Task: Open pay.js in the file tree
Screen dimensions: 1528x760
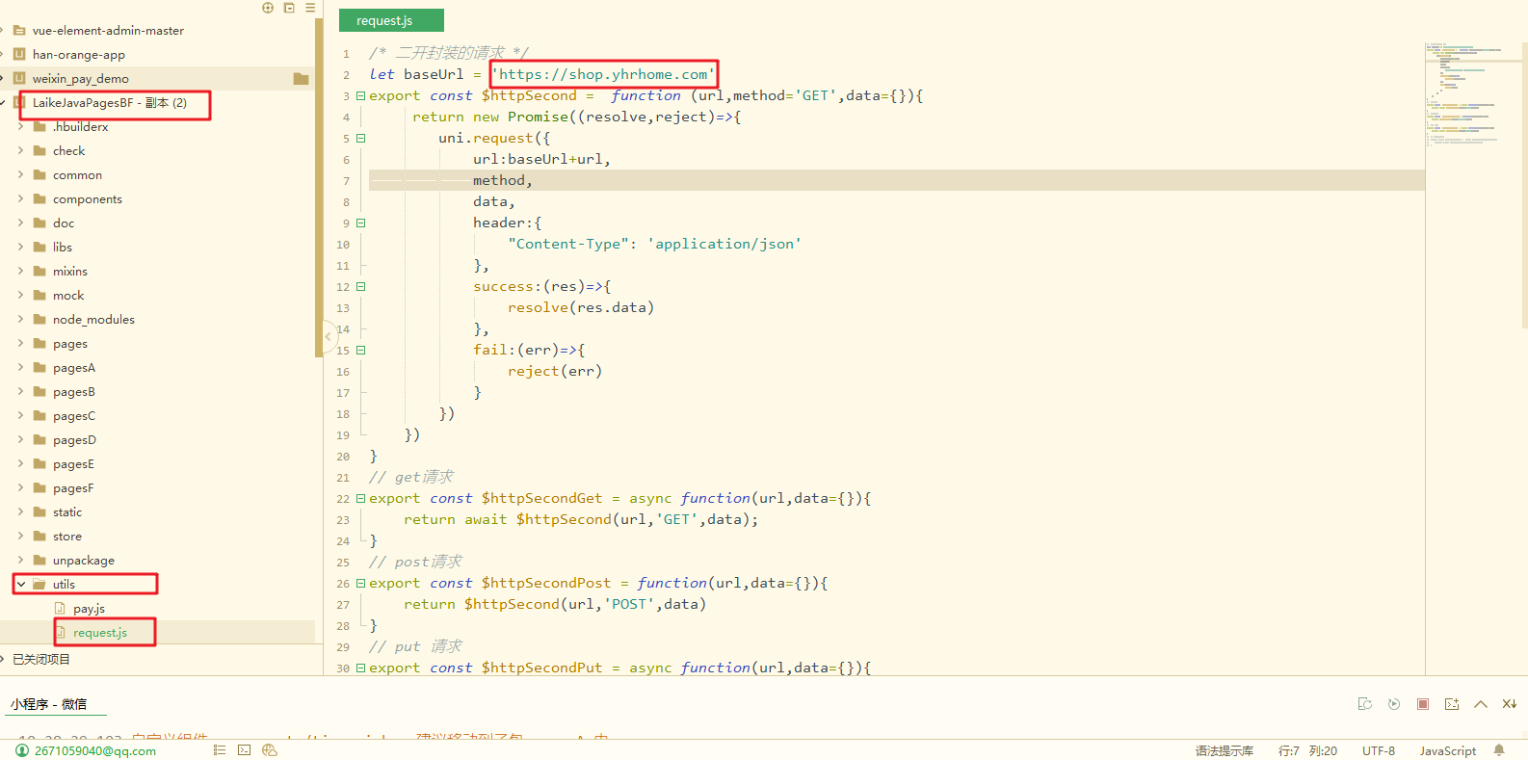Action: (x=89, y=609)
